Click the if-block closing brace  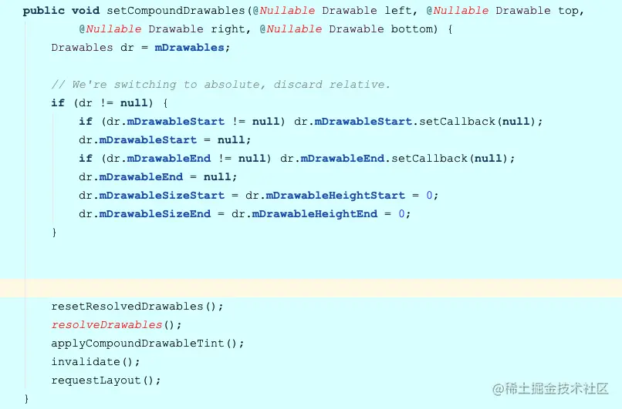(54, 232)
